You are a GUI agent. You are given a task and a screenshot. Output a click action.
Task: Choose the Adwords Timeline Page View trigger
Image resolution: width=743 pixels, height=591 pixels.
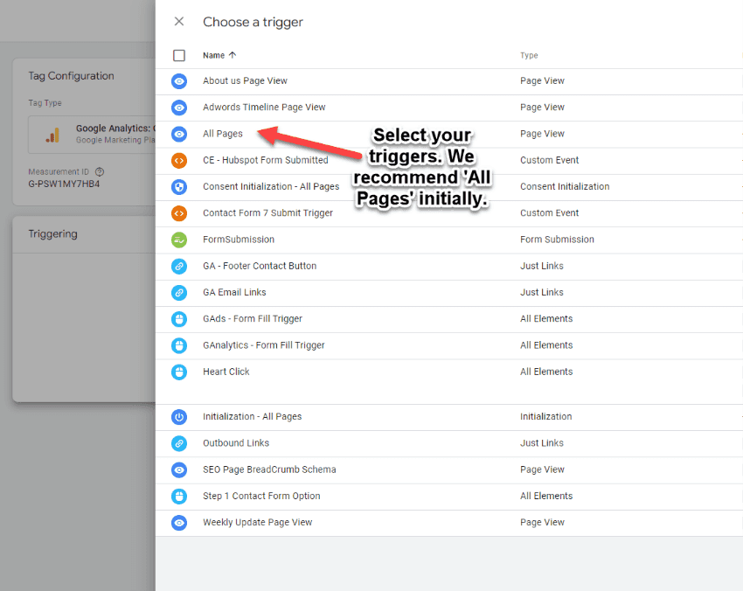(x=264, y=108)
